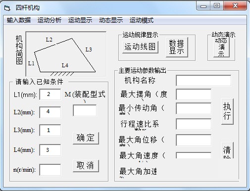Open the 动态显示 menu
250x191 pixels.
(x=111, y=20)
